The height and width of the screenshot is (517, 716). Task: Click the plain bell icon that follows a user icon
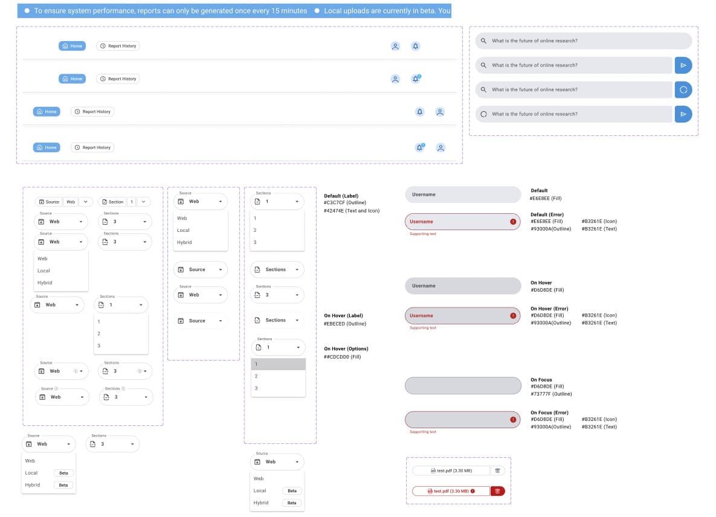pos(416,46)
